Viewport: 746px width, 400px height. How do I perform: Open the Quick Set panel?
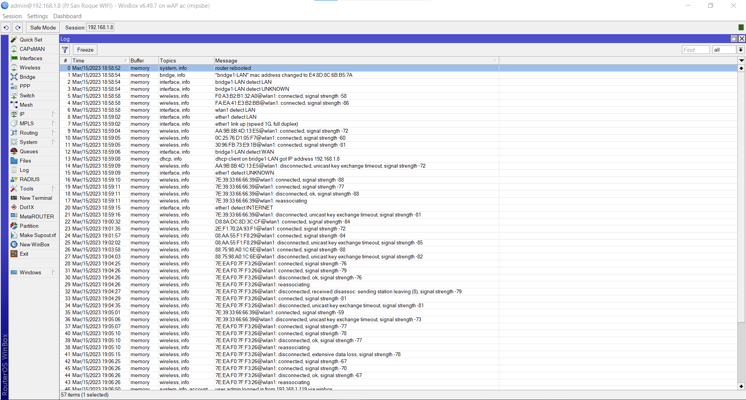pyautogui.click(x=30, y=39)
